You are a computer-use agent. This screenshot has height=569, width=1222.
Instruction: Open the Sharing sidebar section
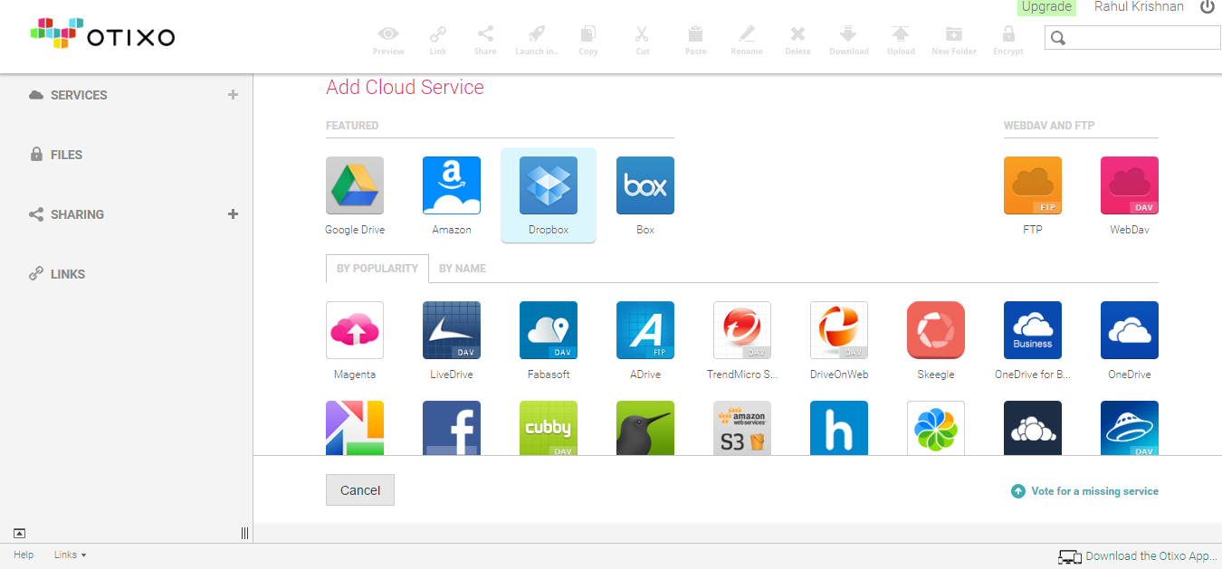click(x=77, y=214)
